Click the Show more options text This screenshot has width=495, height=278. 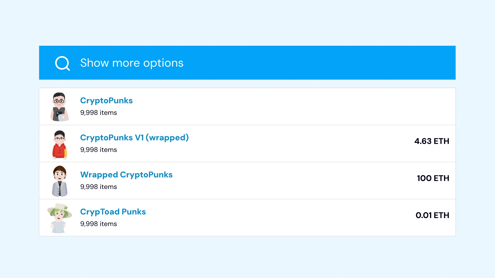pyautogui.click(x=132, y=63)
